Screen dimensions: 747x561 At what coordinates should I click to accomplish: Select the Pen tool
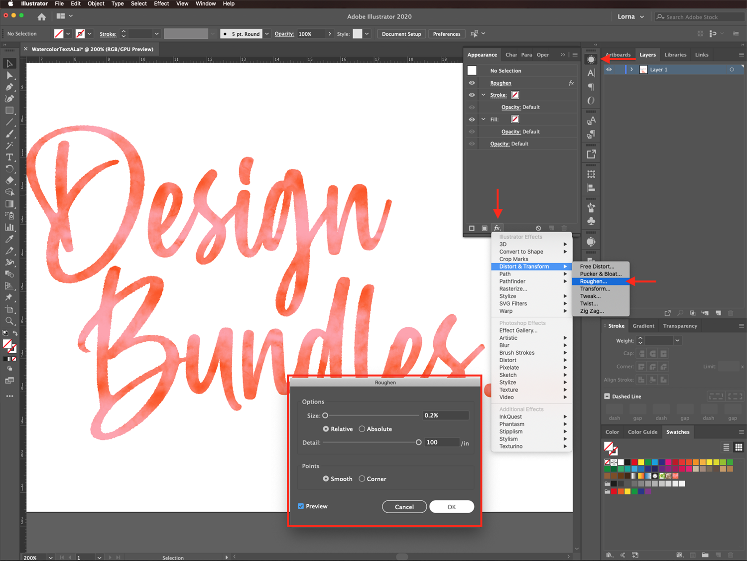[x=9, y=87]
